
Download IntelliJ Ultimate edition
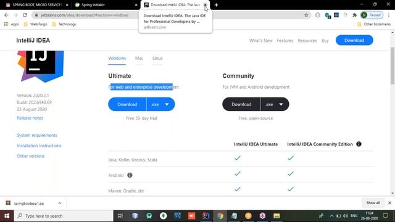coord(127,104)
